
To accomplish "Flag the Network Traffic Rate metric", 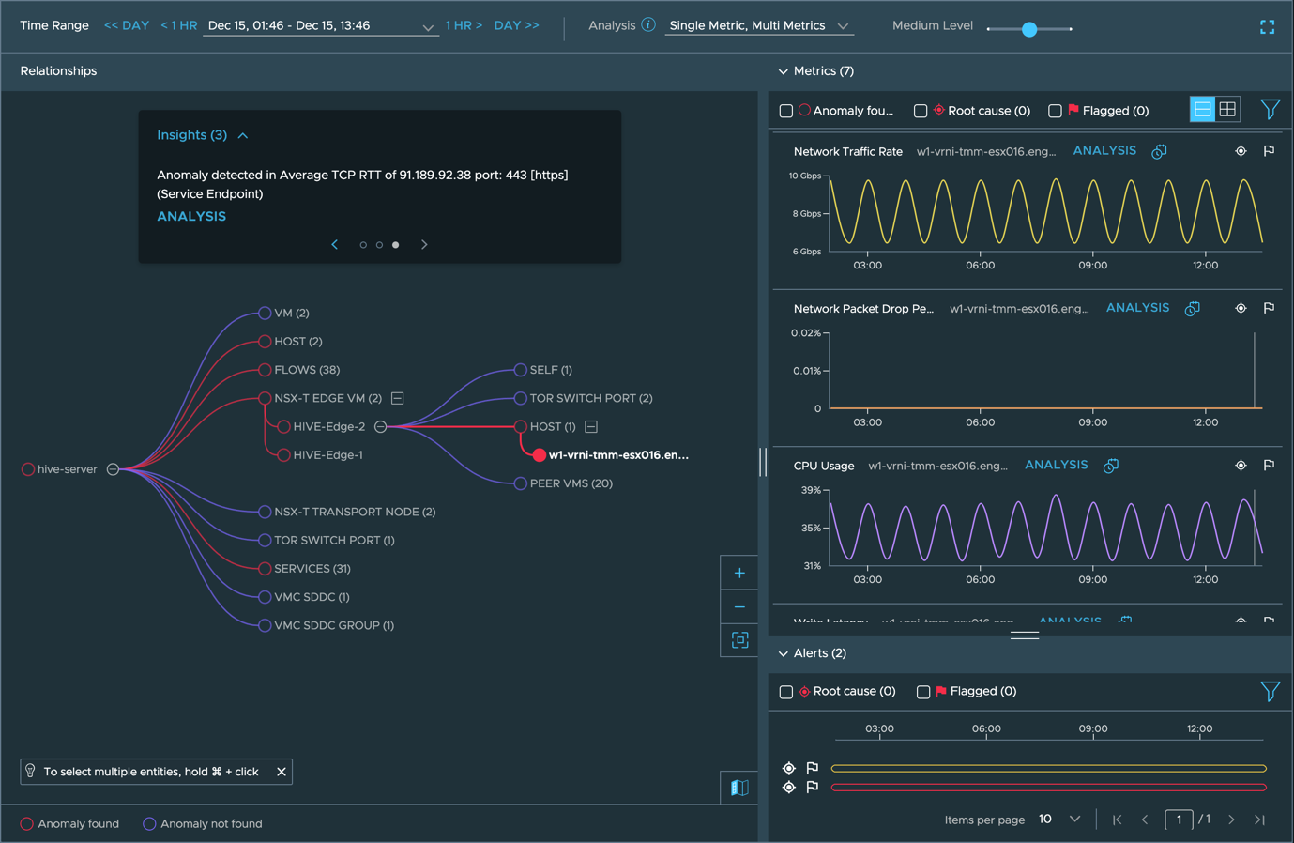I will coord(1269,151).
